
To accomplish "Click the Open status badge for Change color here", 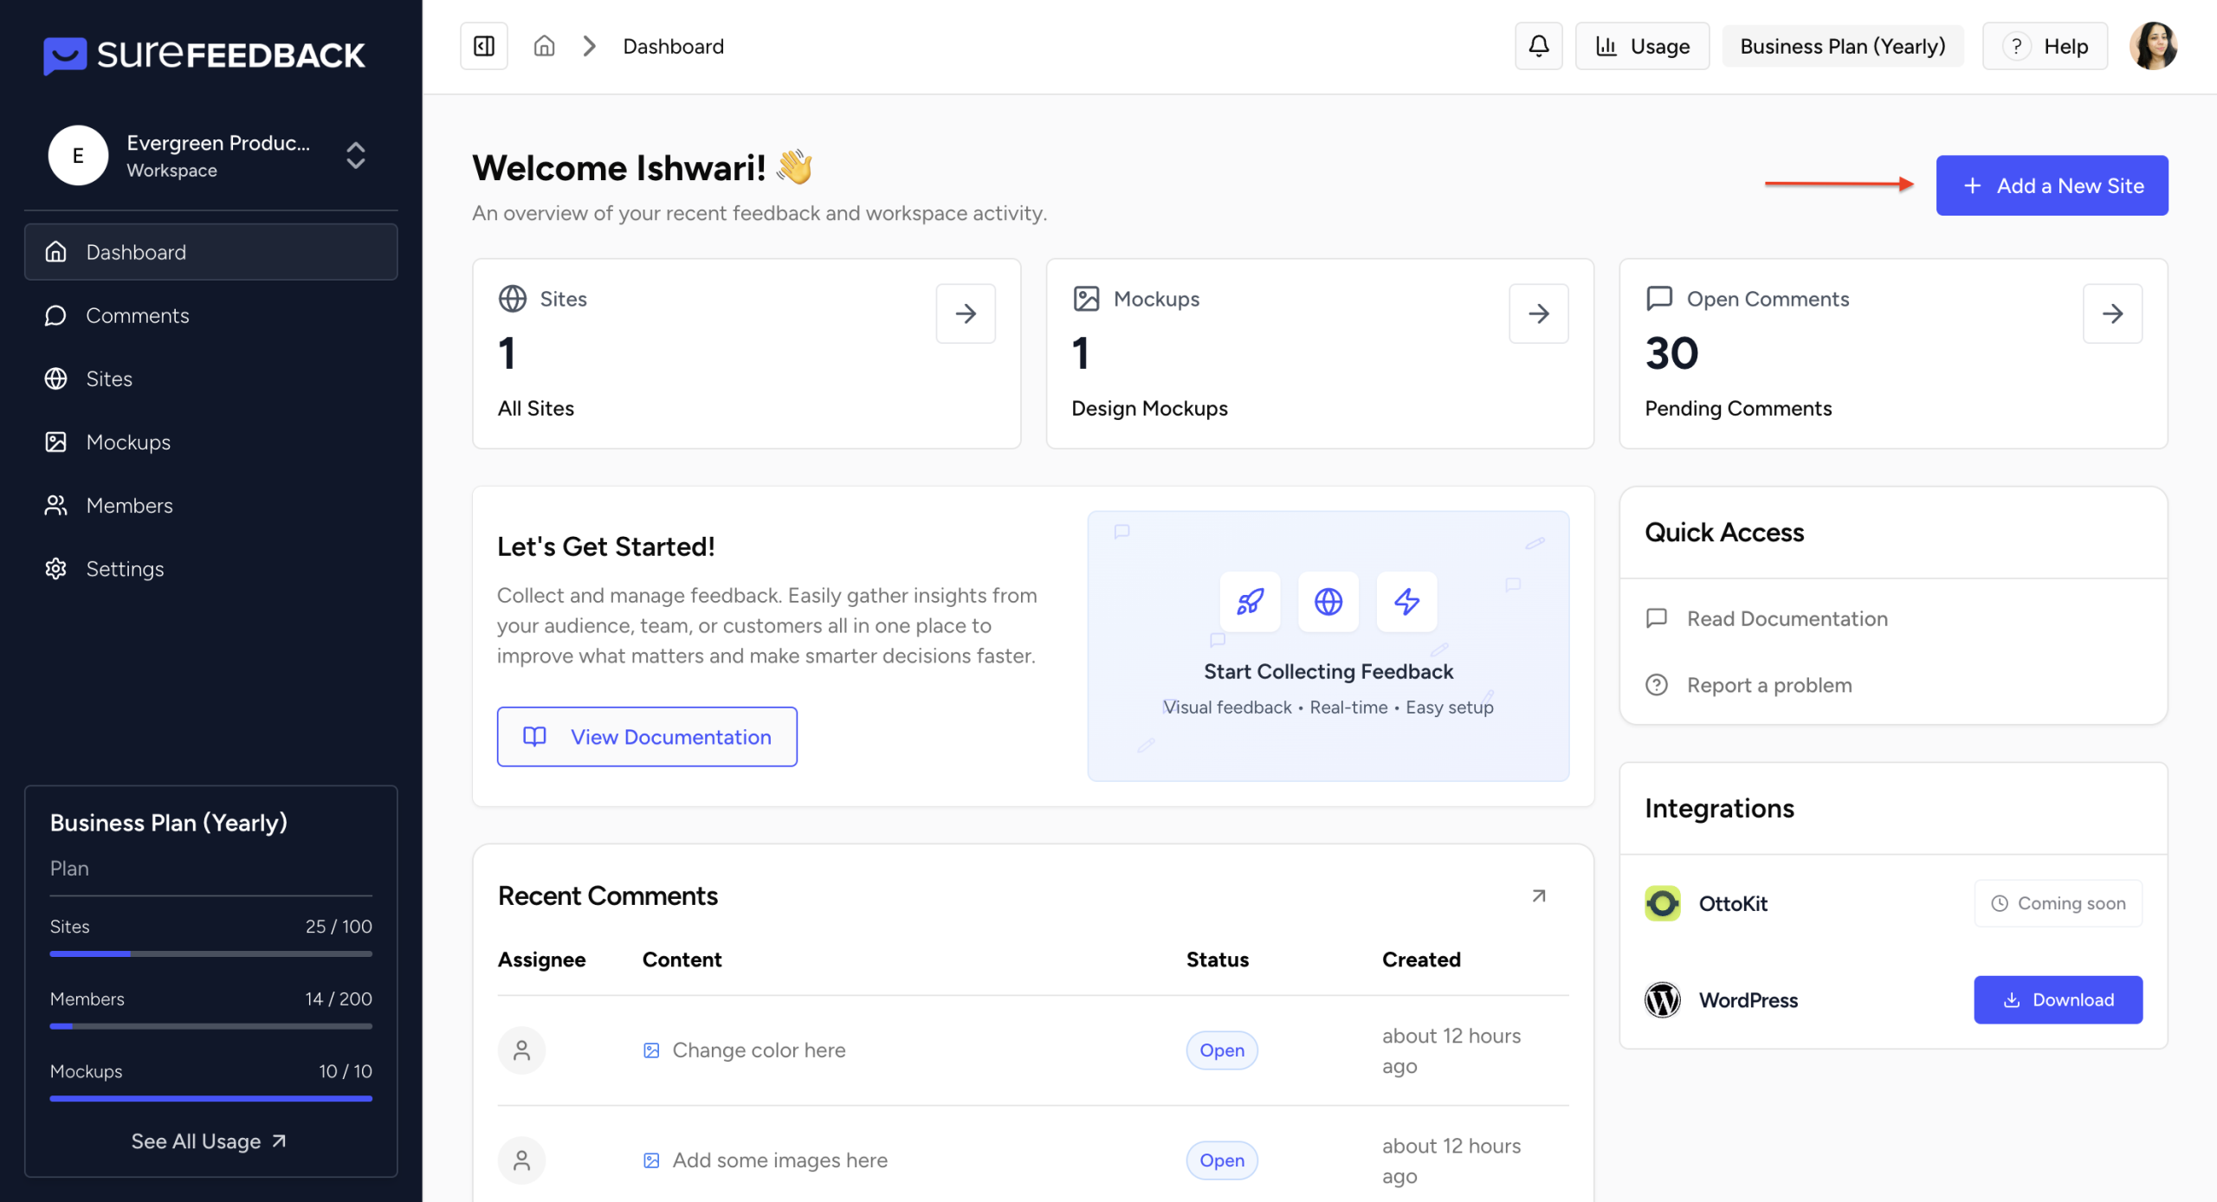I will (x=1221, y=1050).
